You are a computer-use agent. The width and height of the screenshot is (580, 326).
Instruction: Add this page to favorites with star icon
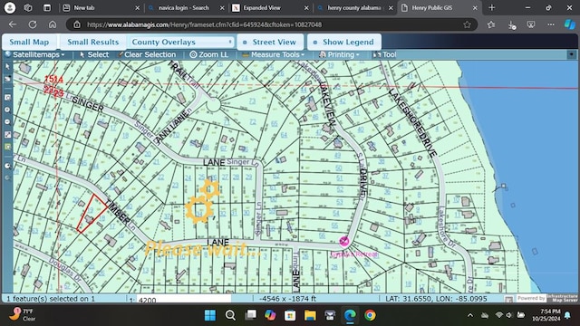[x=468, y=24]
